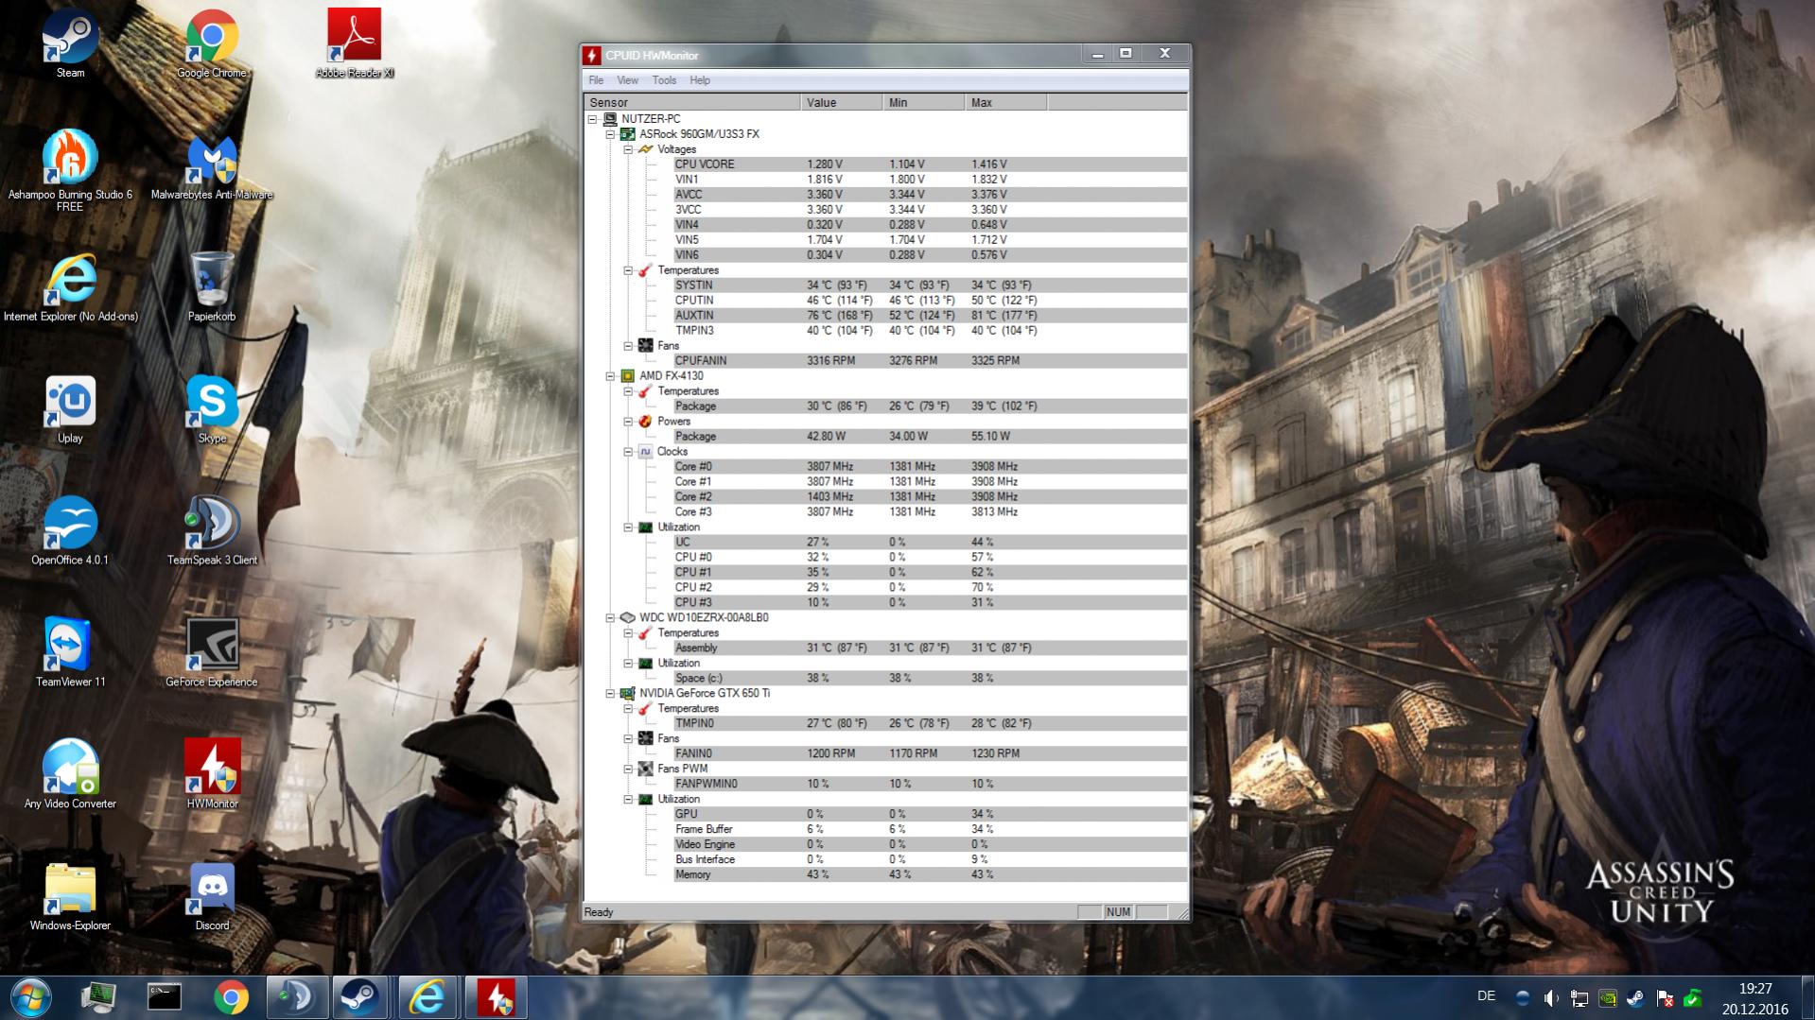The height and width of the screenshot is (1020, 1815).
Task: Select the Discord desktop icon
Action: [212, 896]
